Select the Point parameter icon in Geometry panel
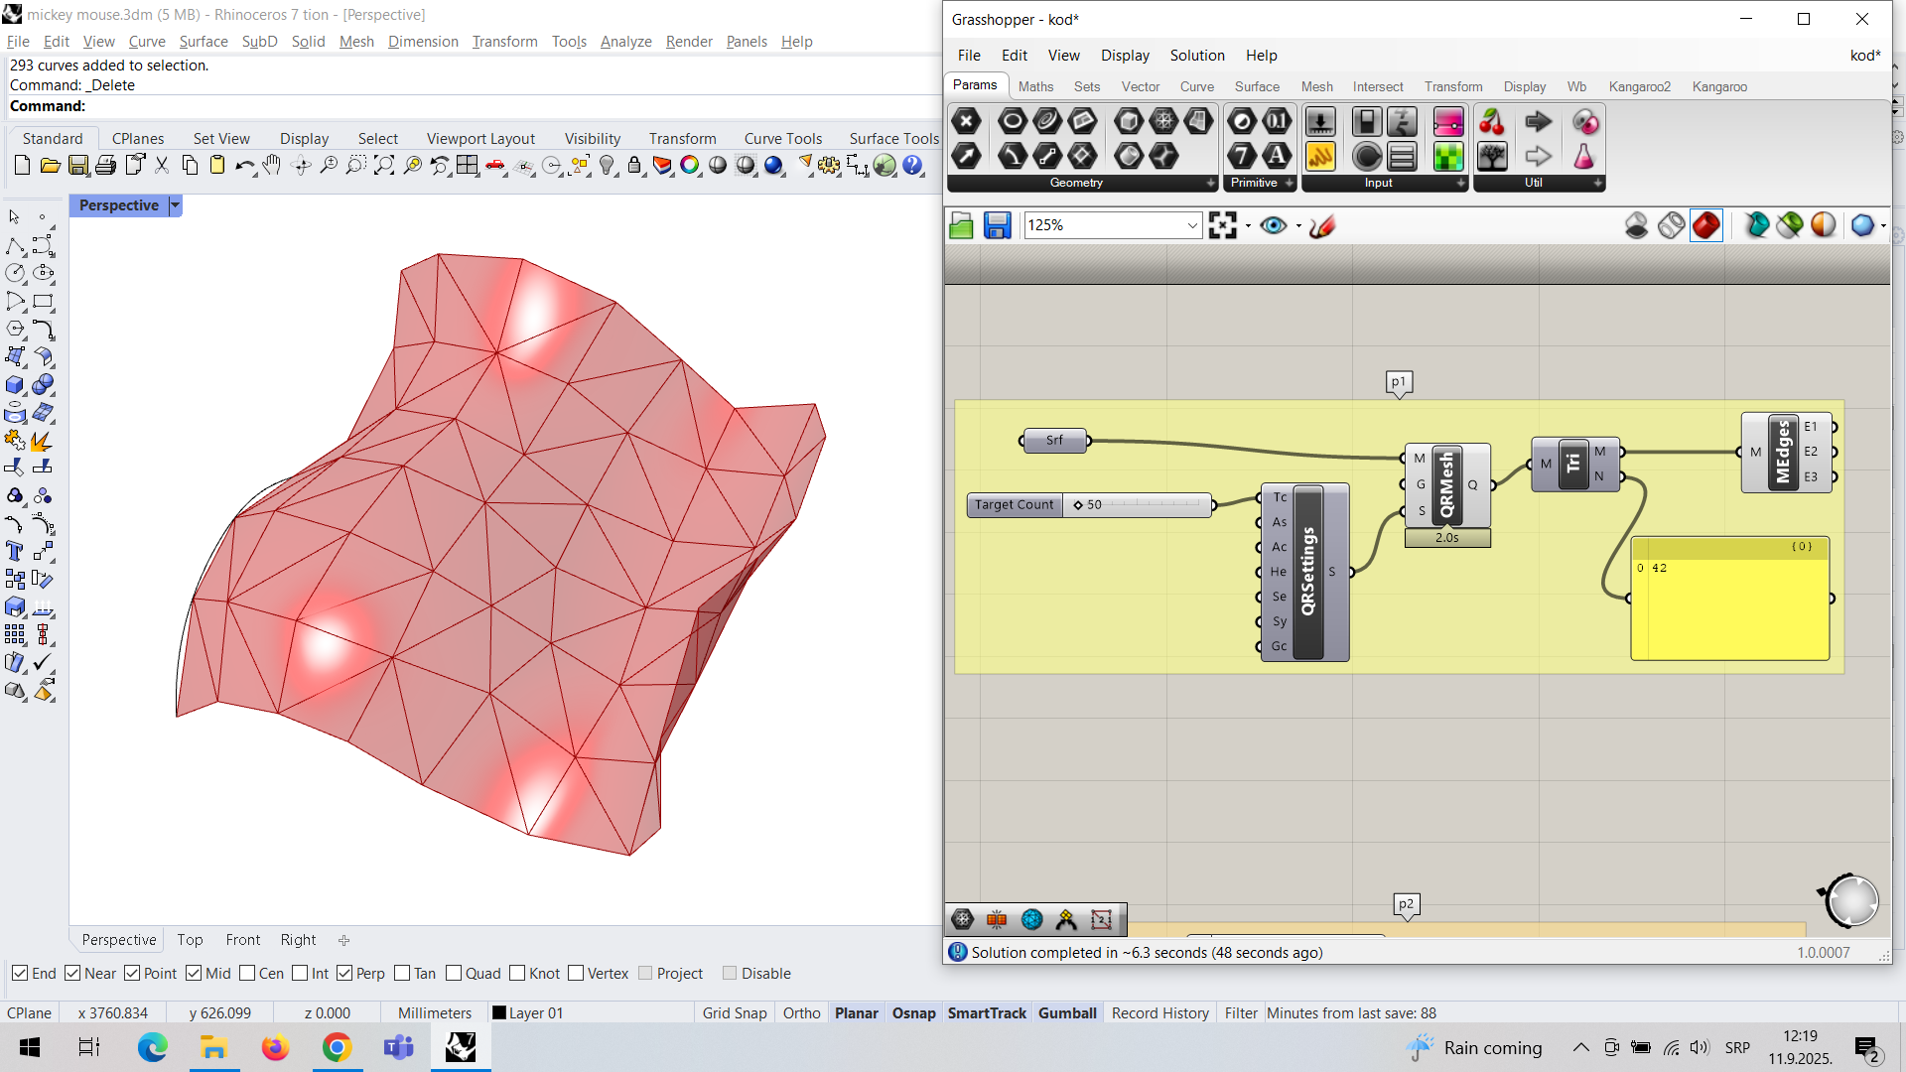The image size is (1906, 1072). tap(966, 121)
